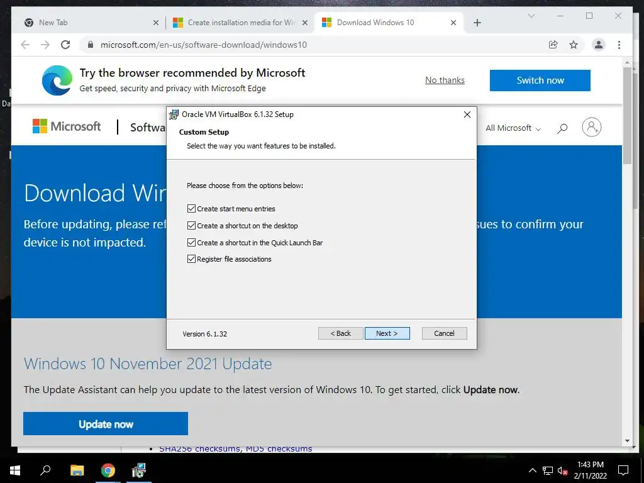Image resolution: width=644 pixels, height=483 pixels.
Task: Go Back in VirtualBox setup wizard
Action: click(x=340, y=333)
